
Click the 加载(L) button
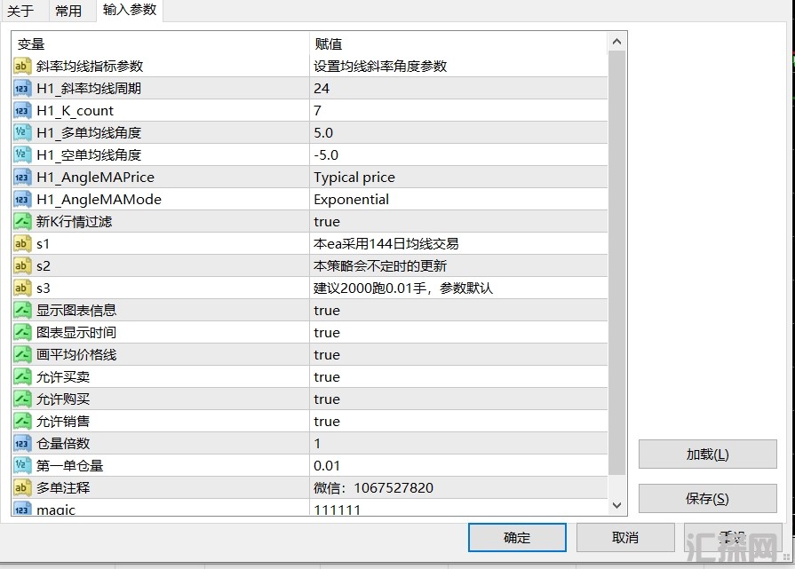tap(707, 454)
